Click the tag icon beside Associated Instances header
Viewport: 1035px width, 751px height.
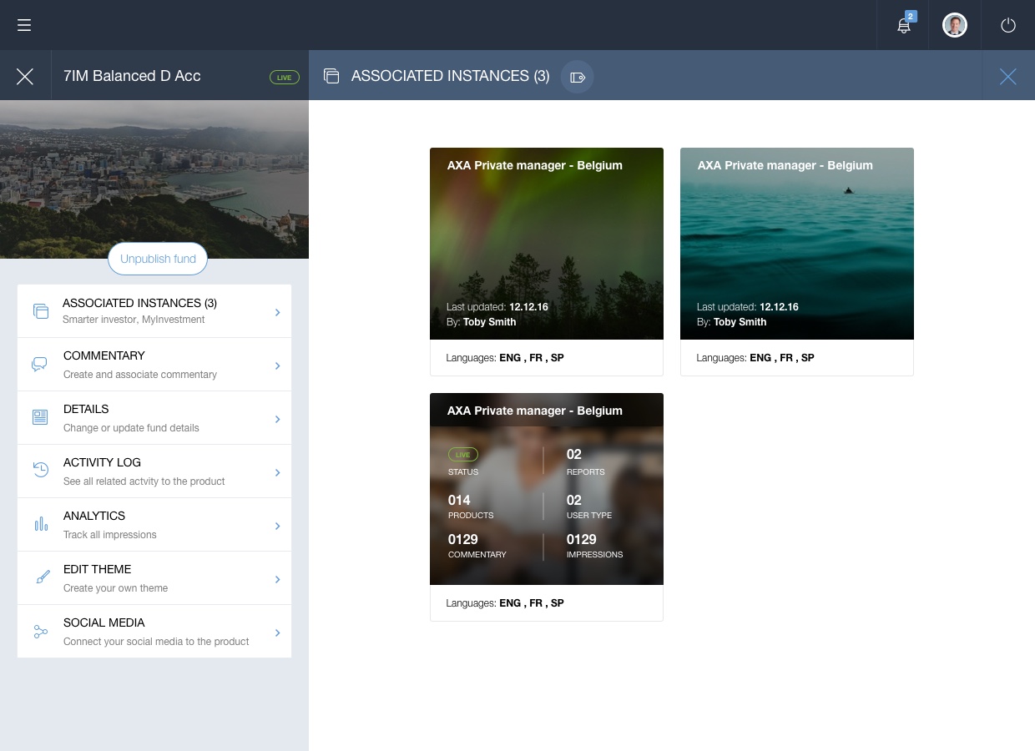(x=577, y=77)
